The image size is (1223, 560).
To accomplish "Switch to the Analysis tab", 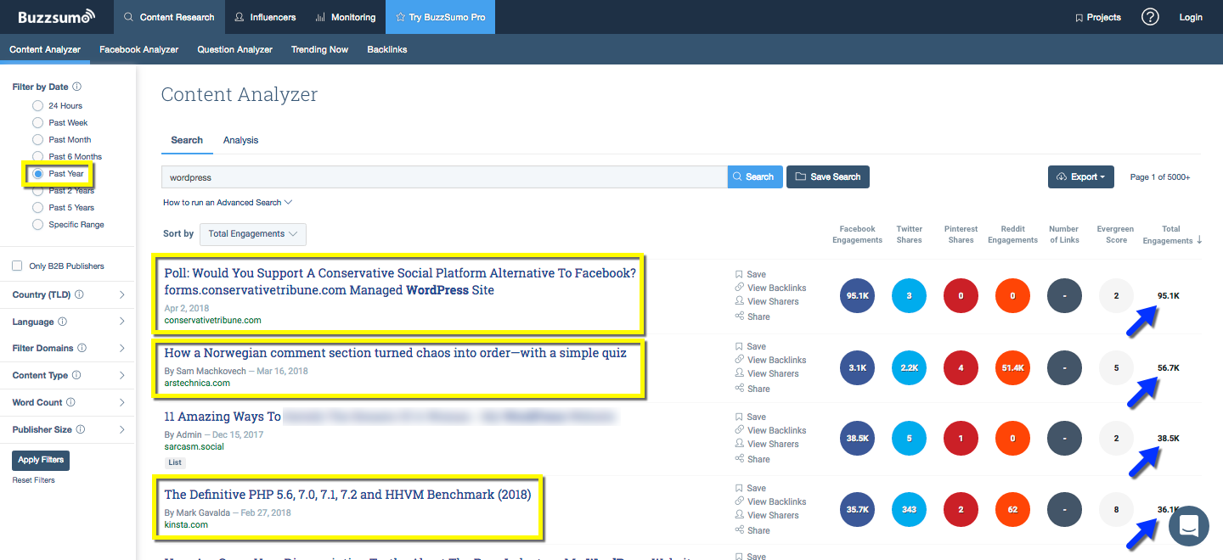I will (240, 140).
